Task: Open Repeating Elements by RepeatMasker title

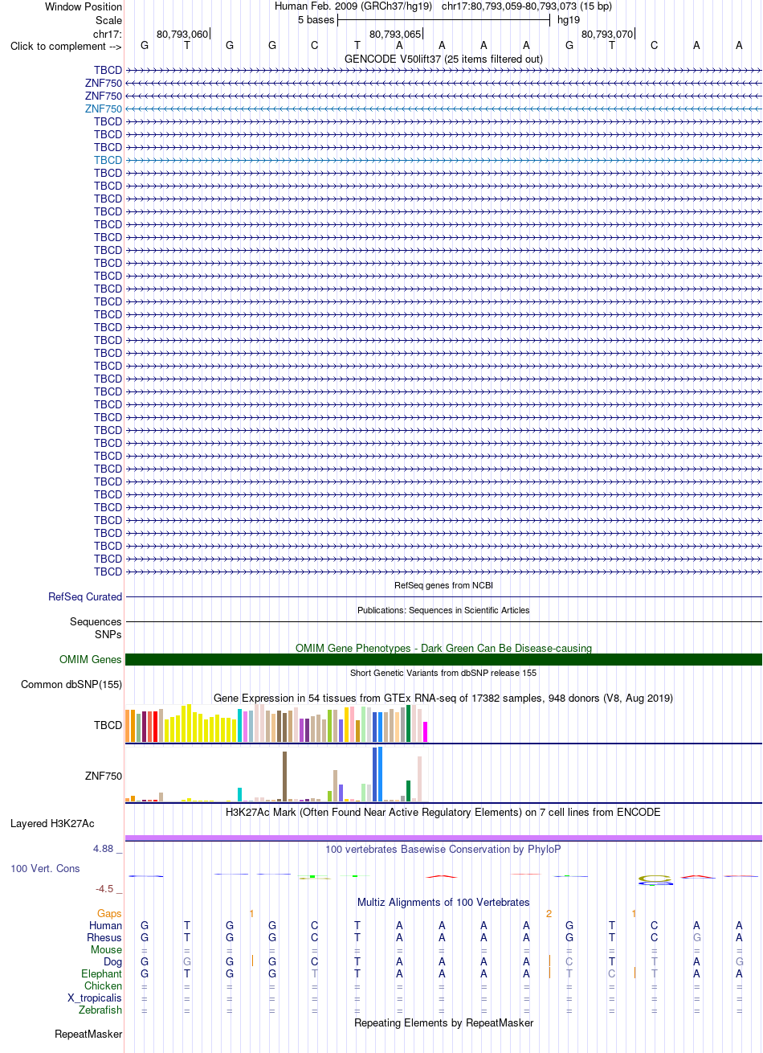Action: 443,1022
